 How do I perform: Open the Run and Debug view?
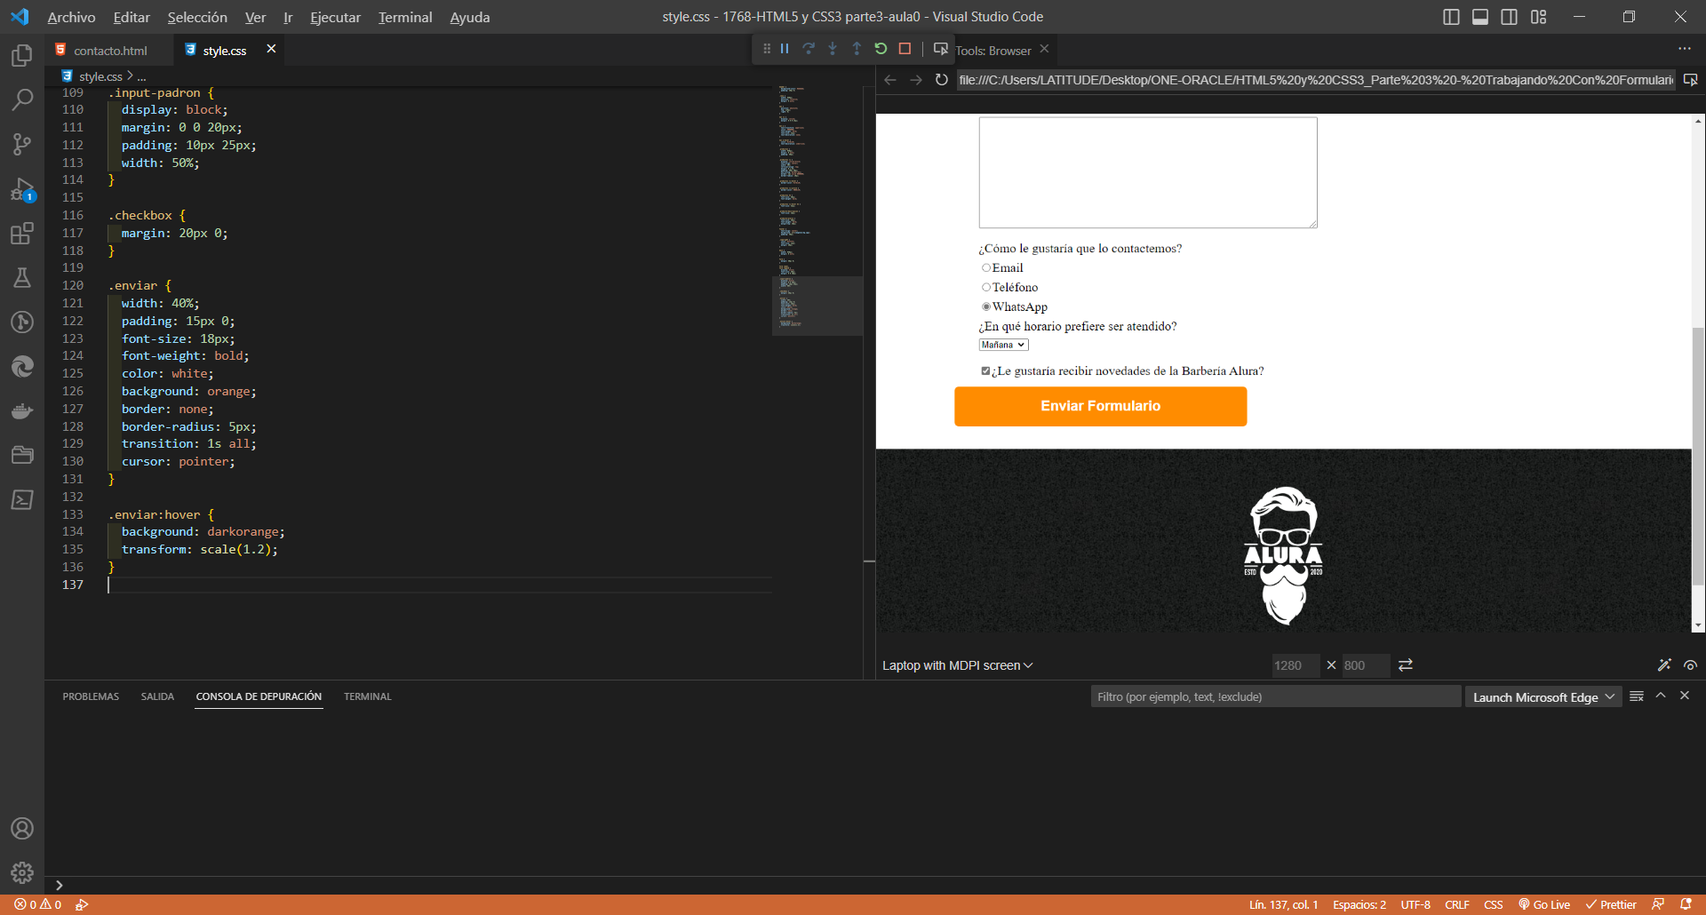point(22,189)
